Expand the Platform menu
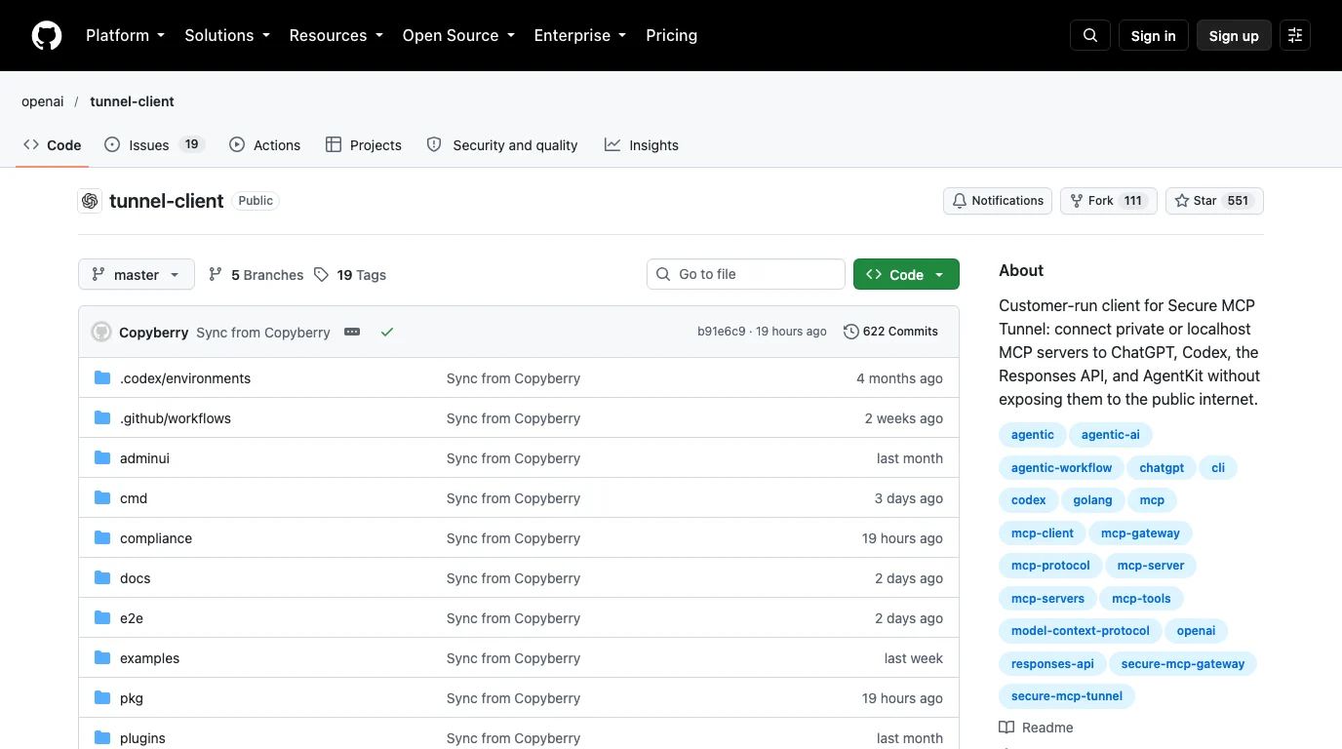 tap(125, 35)
